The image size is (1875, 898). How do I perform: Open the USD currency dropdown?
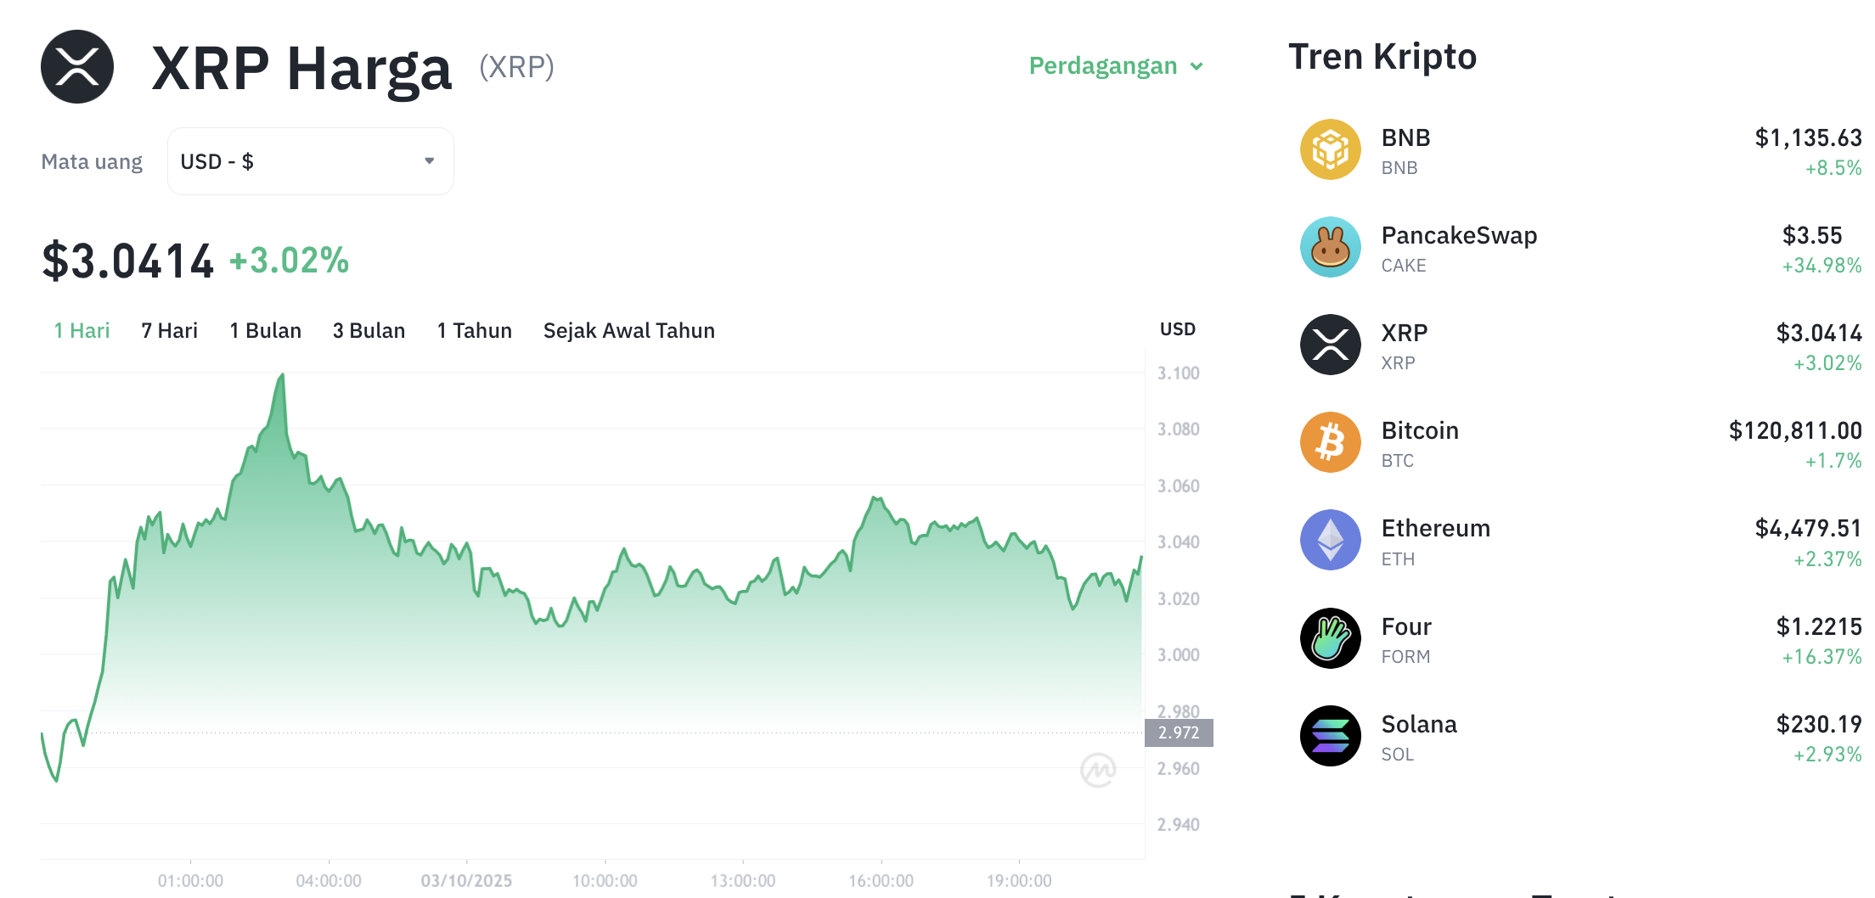tap(310, 161)
